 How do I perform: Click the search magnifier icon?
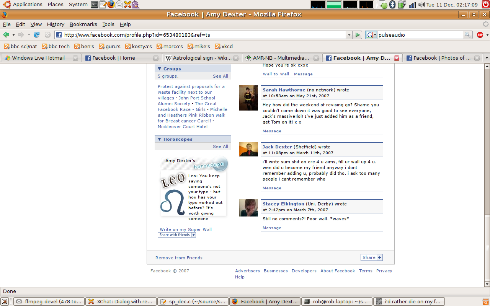[467, 35]
